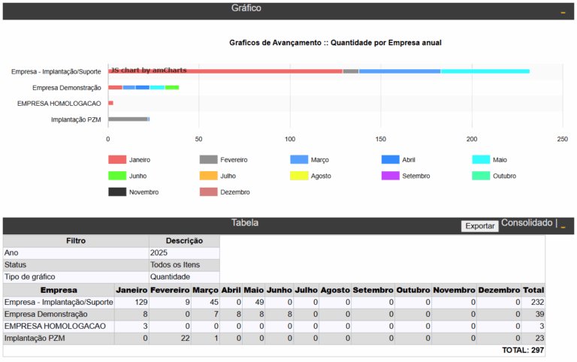
Task: Click the Novembro black legend marker
Action: tap(118, 192)
